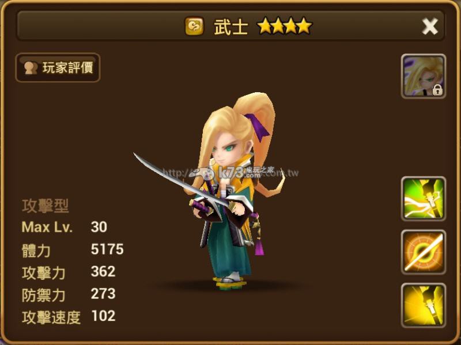Viewport: 461px width, 345px height.
Task: Select the 防禦力 273 defense stat
Action: [69, 294]
